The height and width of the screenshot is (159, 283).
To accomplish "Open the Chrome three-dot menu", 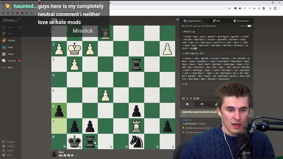I will click(x=280, y=8).
